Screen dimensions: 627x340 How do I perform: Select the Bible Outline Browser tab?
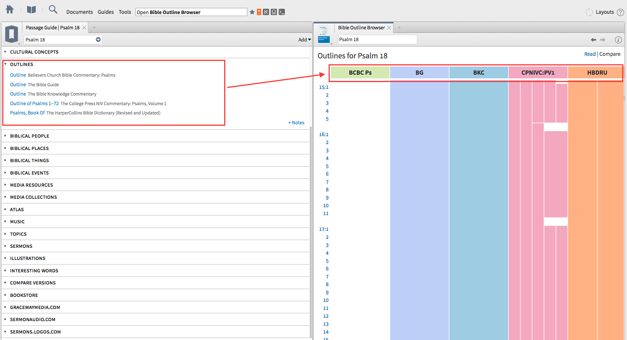point(361,28)
